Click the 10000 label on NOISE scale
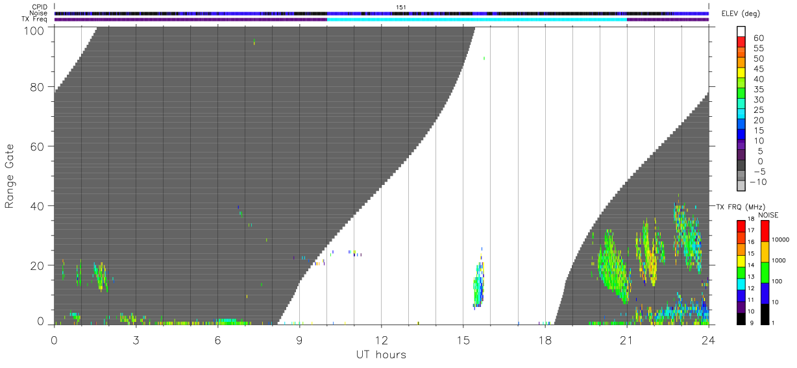Viewport: 797px width, 368px height. [781, 240]
